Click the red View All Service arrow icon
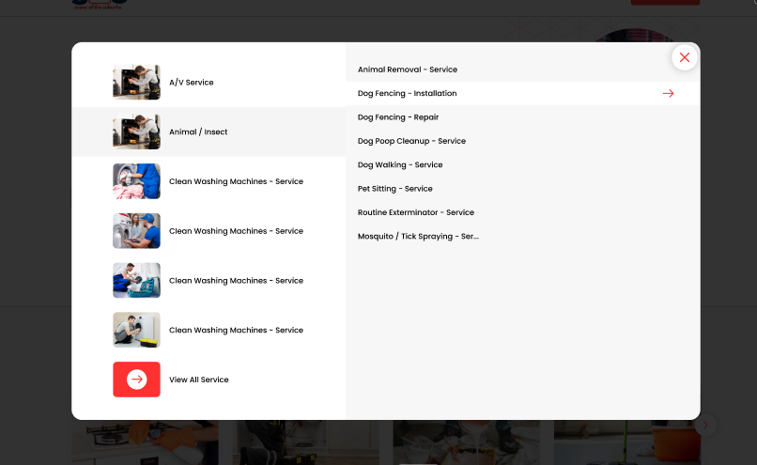757x465 pixels. (x=136, y=380)
